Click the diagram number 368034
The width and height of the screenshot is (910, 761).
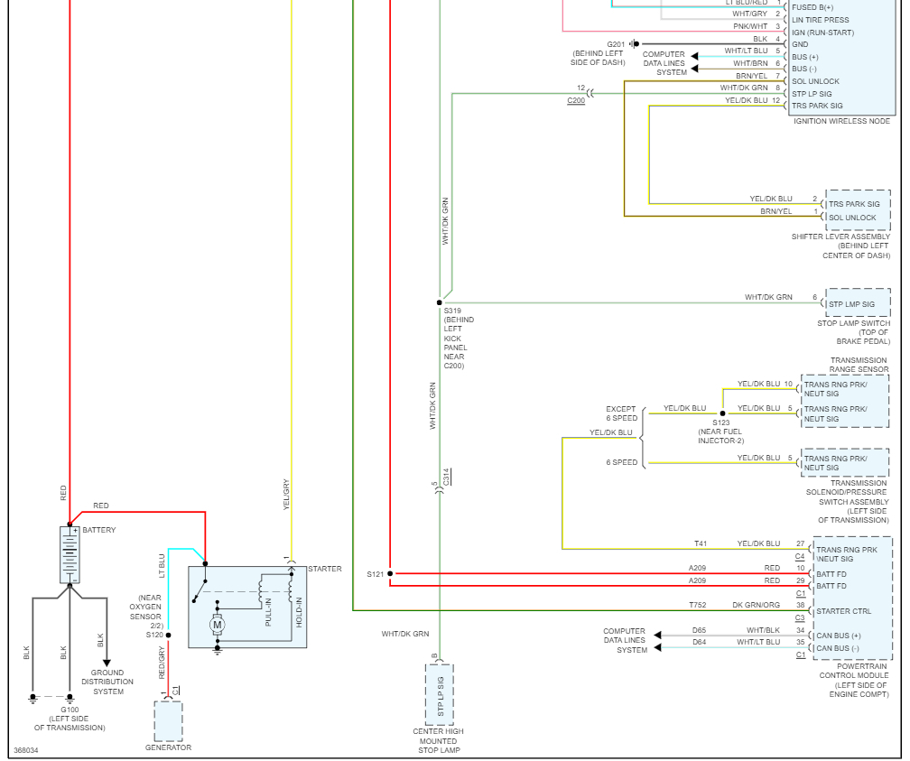click(25, 750)
